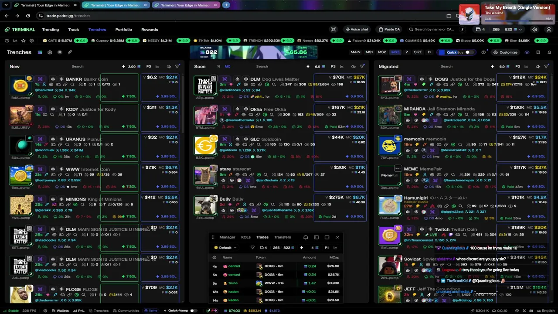Switch to the Transfers tab
This screenshot has width=558, height=314.
[x=282, y=237]
